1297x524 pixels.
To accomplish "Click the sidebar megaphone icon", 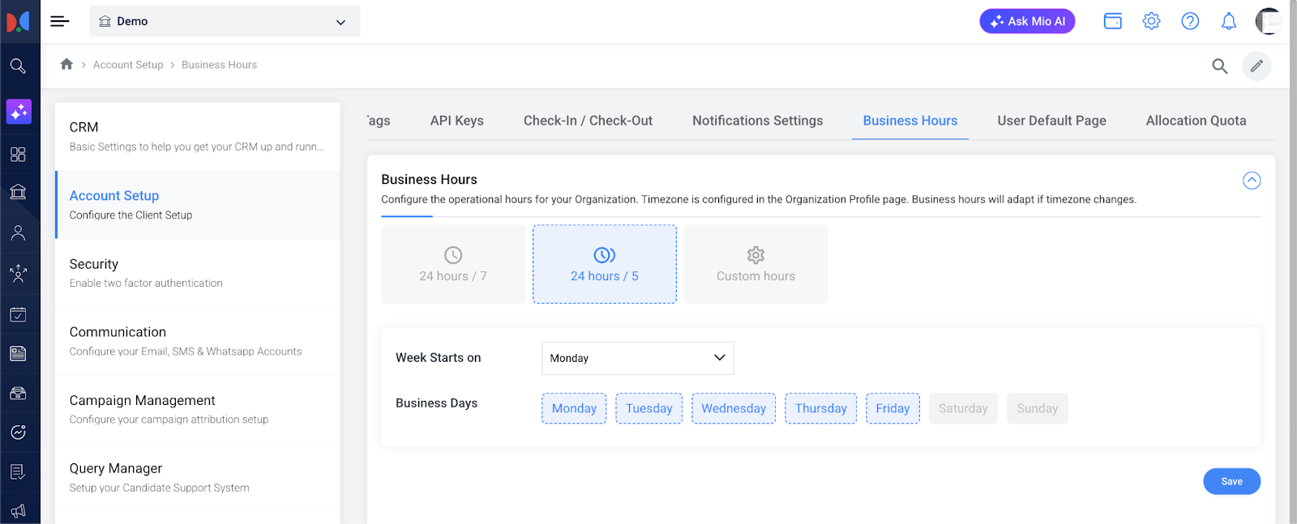I will click(x=18, y=510).
